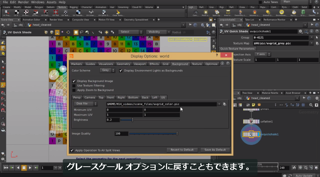Select the UV Quick Shade shelf tool
Screen dimensions: 320x177
(104, 13)
